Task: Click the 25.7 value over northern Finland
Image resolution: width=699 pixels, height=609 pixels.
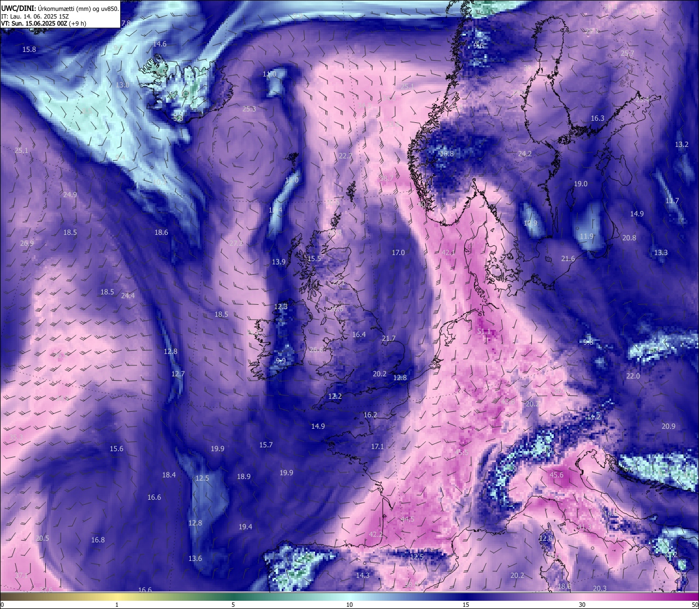Action: tap(627, 53)
